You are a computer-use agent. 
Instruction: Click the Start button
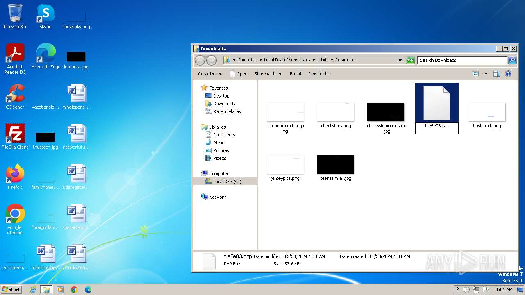coord(11,290)
